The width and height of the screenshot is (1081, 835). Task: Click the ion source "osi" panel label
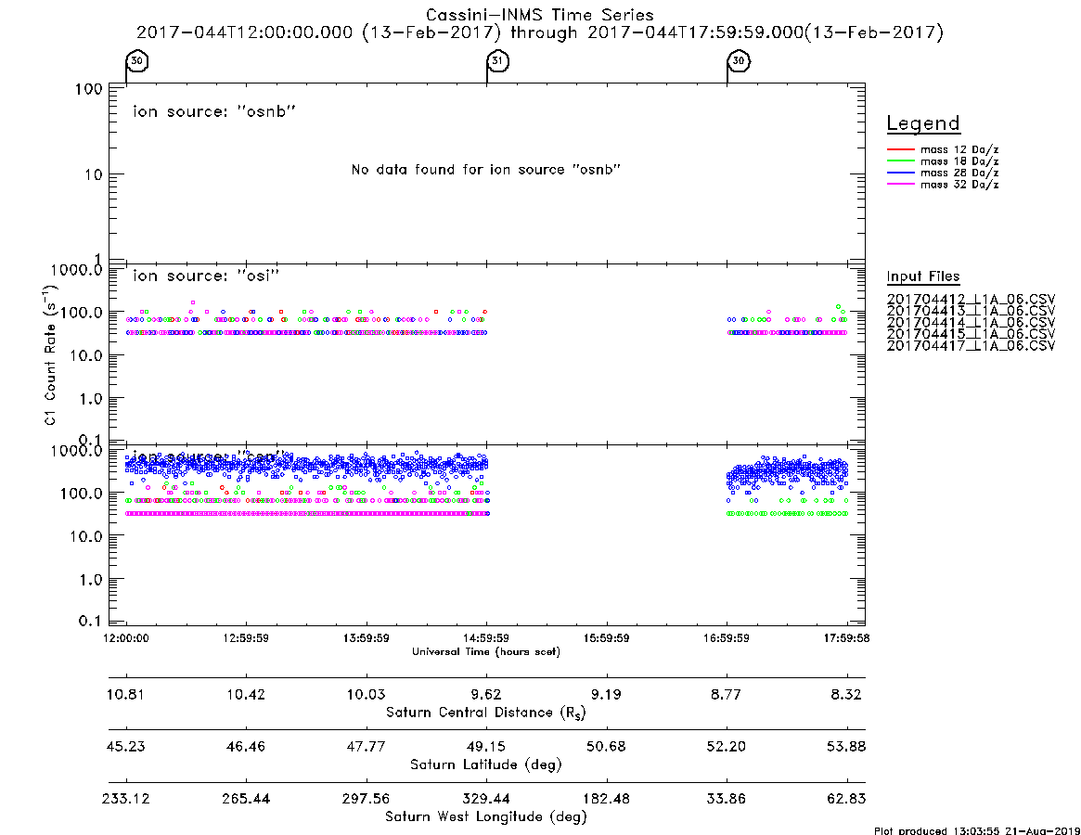click(x=206, y=276)
